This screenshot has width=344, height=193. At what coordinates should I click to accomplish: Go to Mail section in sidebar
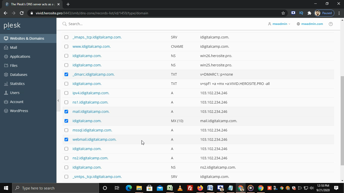(28, 47)
